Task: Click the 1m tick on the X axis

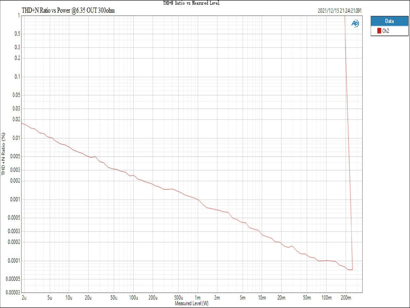Action: 197,298
